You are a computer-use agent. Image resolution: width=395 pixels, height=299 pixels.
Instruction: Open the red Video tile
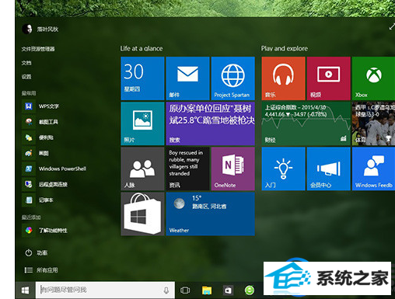329,78
